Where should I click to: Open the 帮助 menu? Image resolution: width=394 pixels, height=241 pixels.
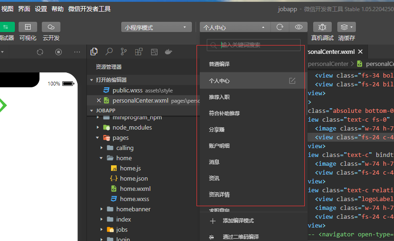coord(58,9)
